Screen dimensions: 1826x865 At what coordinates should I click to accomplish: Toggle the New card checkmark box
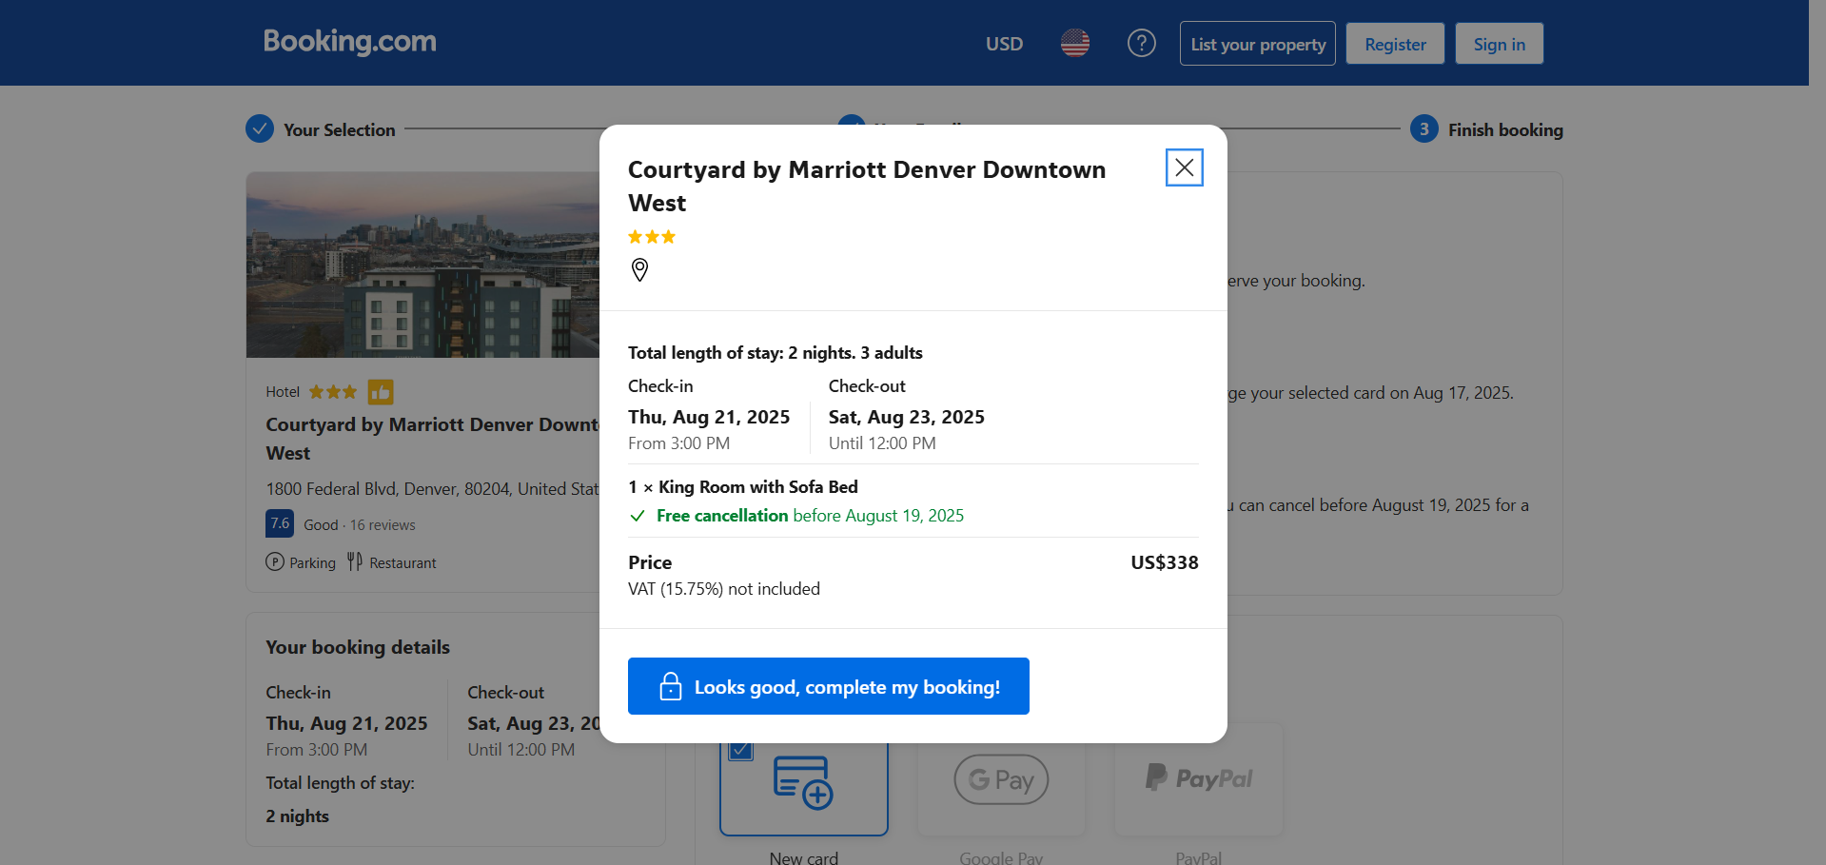coord(740,750)
